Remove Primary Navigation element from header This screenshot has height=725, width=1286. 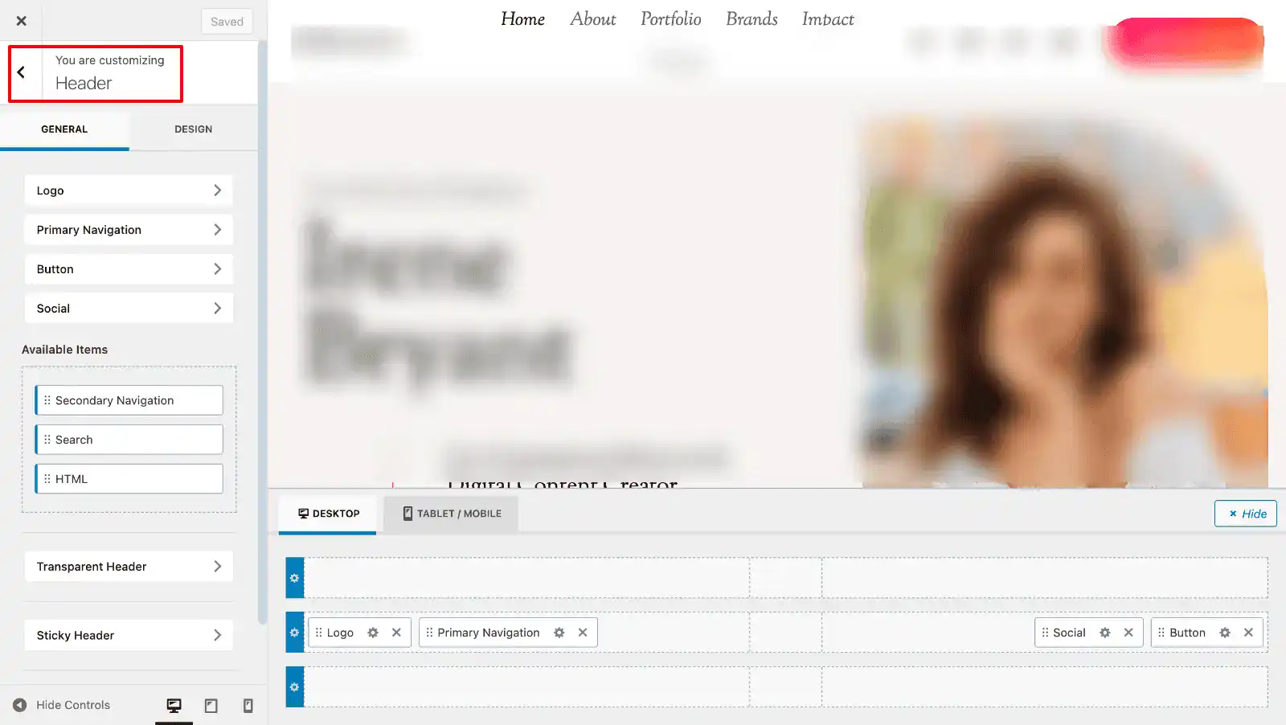(x=583, y=633)
